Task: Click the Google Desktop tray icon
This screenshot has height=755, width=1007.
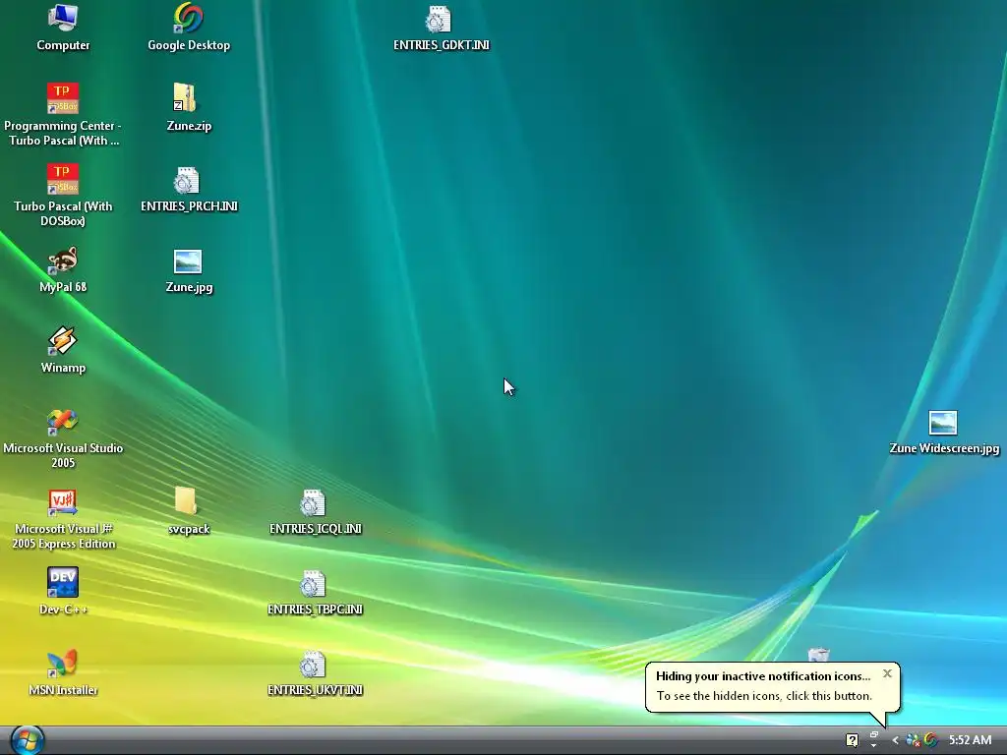Action: tap(930, 740)
